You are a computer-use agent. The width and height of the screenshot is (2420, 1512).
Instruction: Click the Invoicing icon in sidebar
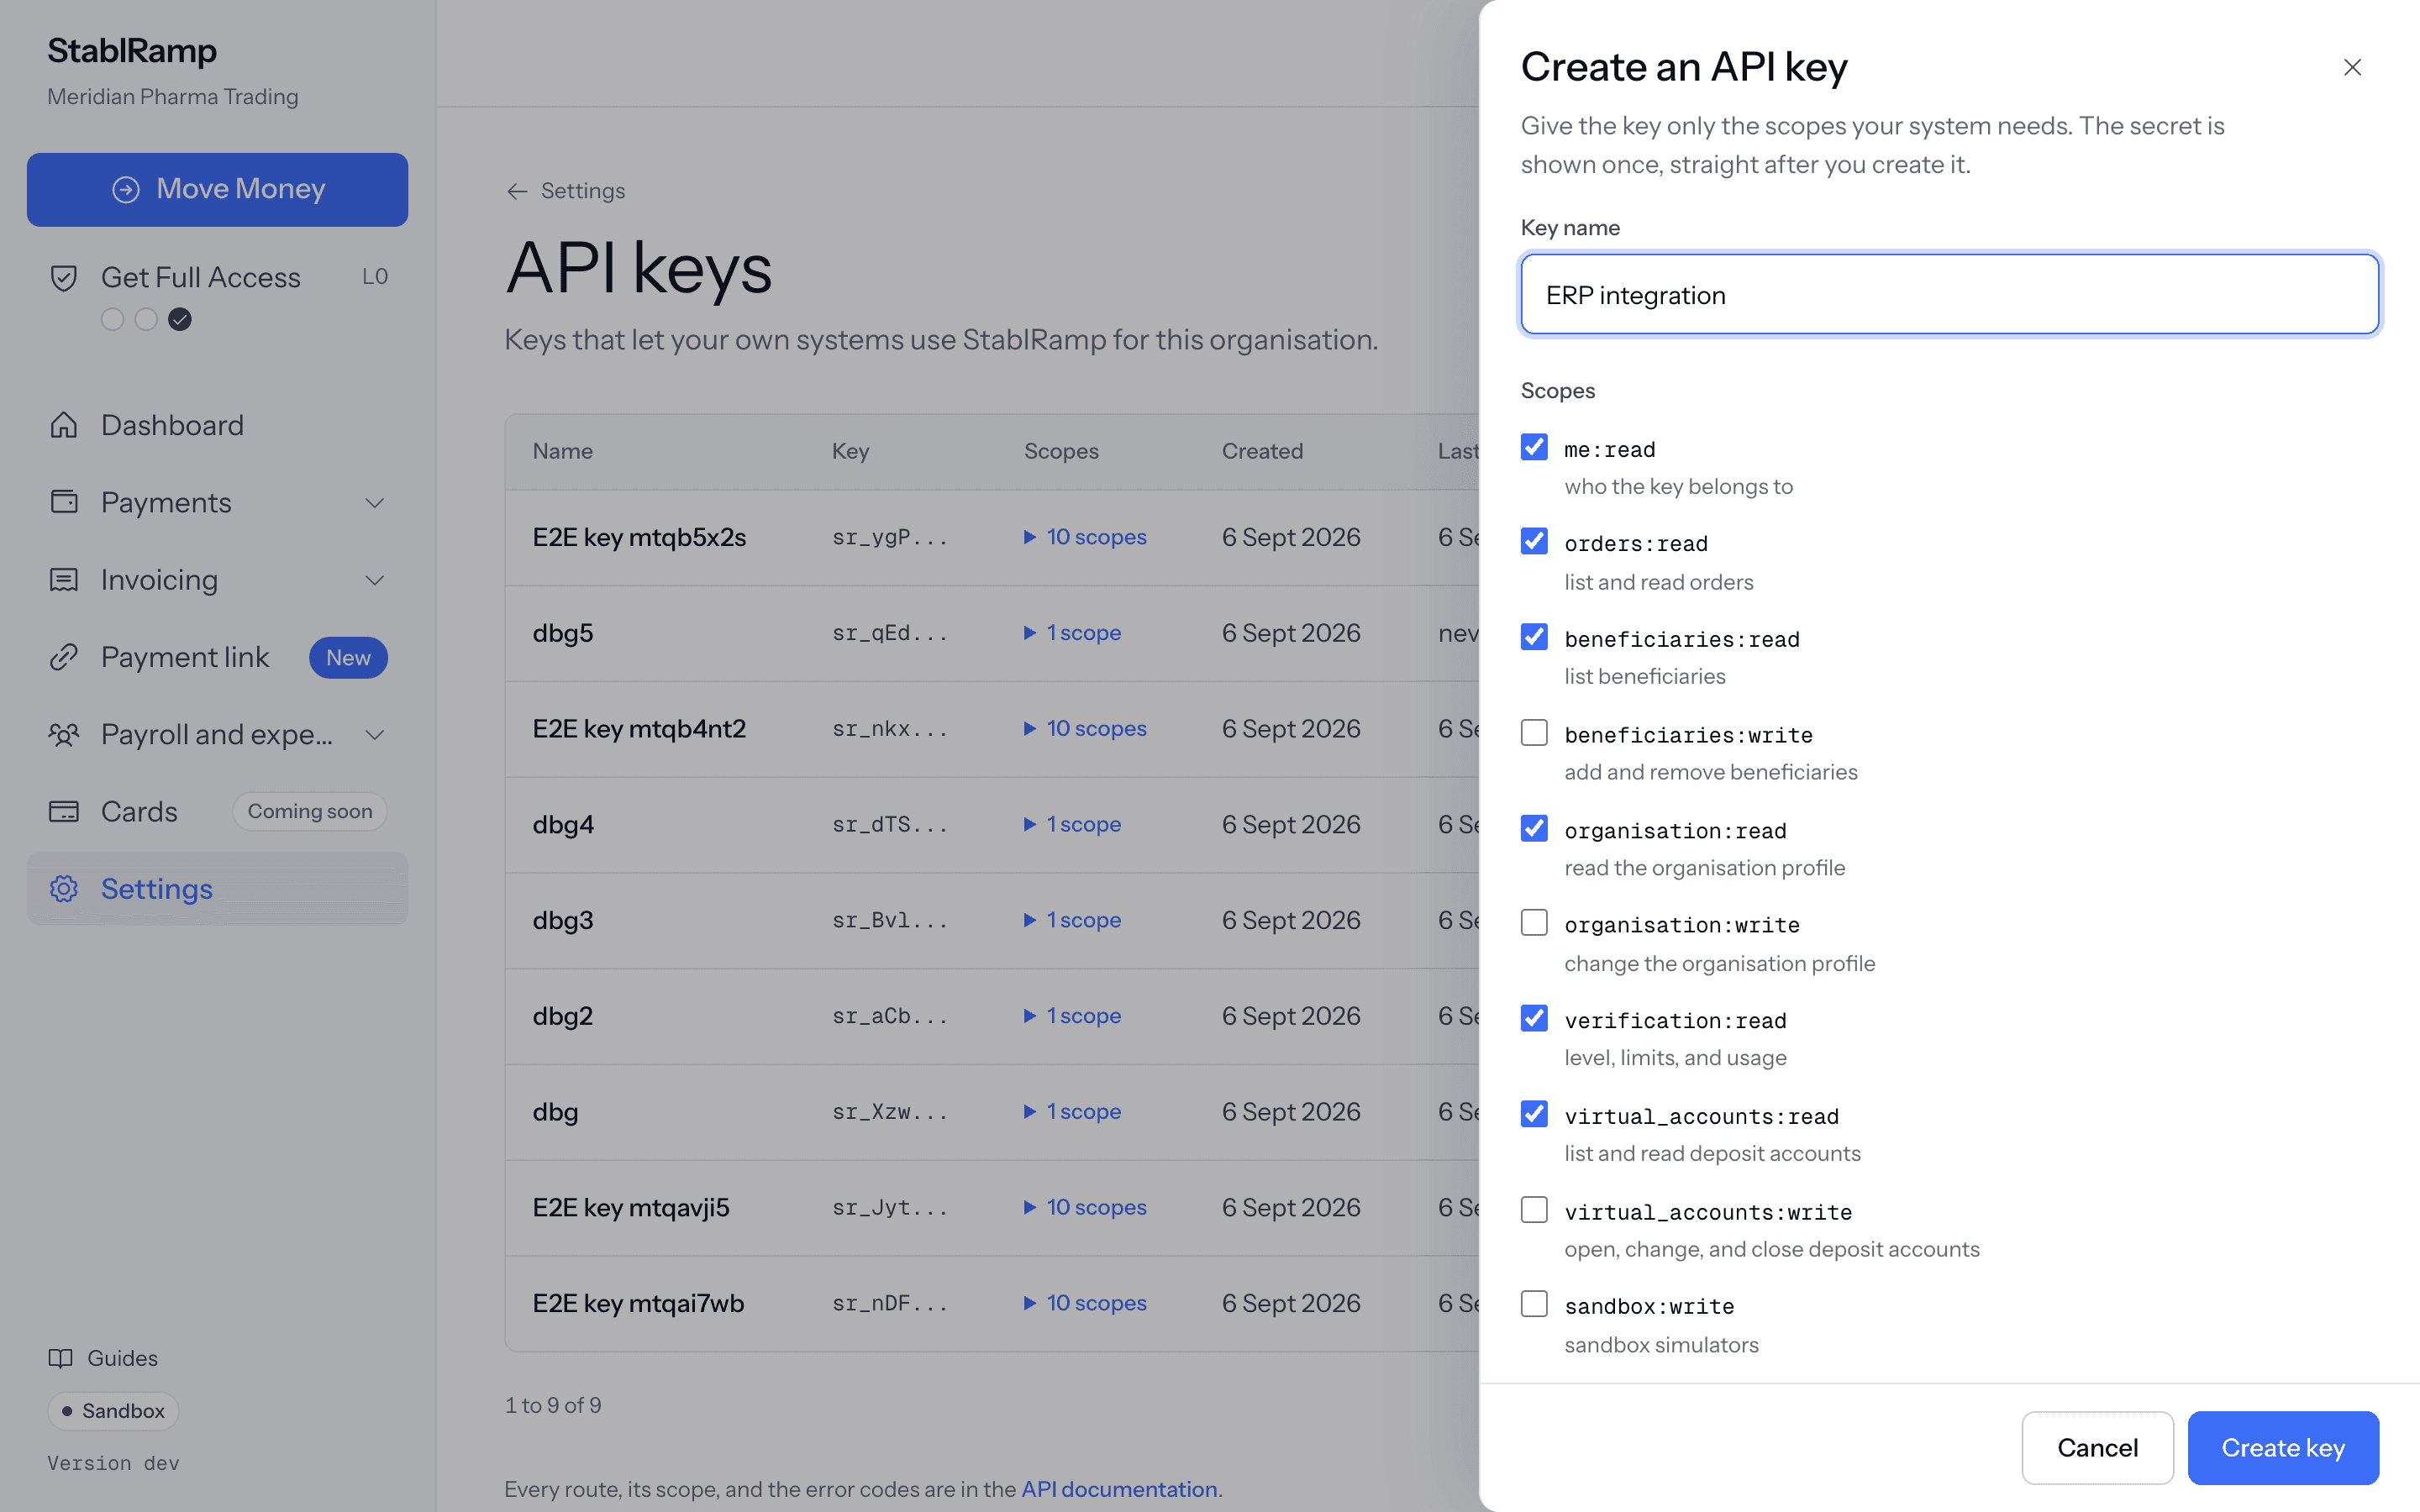(64, 580)
